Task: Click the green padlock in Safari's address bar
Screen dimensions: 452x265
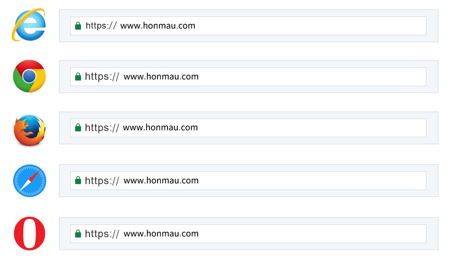Action: [x=78, y=180]
